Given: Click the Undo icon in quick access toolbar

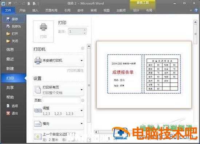Looking at the screenshot, I should click(16, 4).
